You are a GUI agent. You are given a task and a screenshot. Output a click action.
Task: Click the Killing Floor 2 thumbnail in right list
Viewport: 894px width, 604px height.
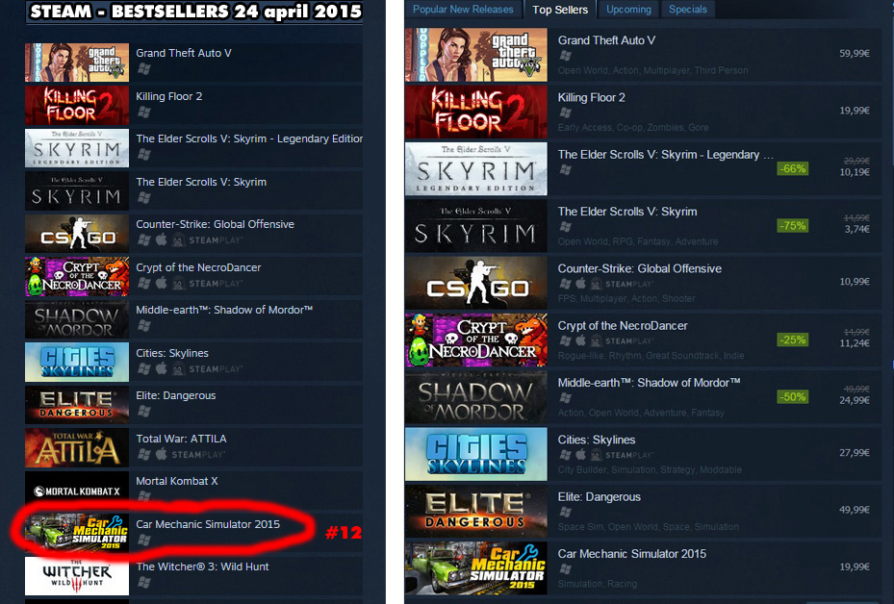pyautogui.click(x=476, y=112)
